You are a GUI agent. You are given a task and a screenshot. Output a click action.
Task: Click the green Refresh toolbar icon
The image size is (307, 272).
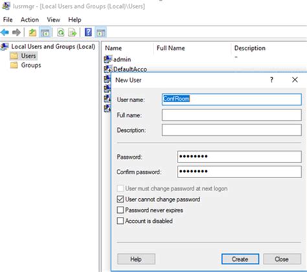pyautogui.click(x=61, y=32)
